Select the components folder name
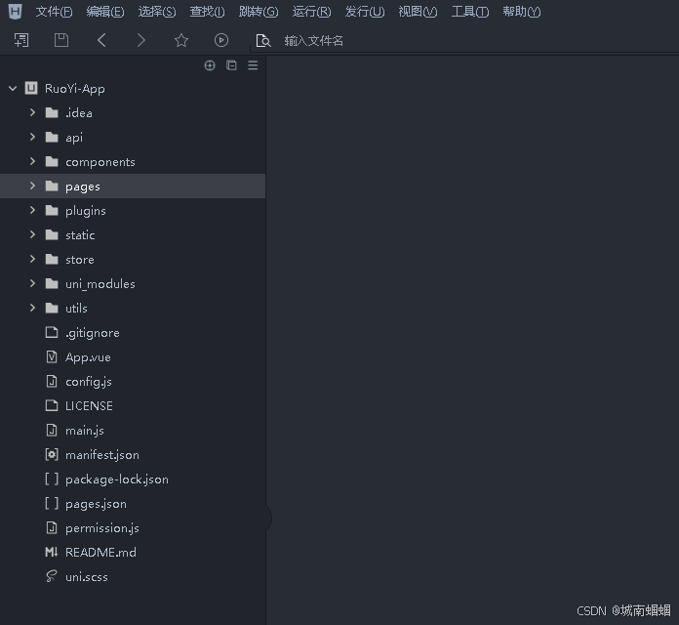The image size is (679, 625). coord(100,162)
